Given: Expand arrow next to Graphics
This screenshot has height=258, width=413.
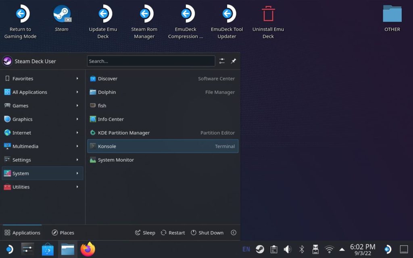Looking at the screenshot, I should (77, 119).
